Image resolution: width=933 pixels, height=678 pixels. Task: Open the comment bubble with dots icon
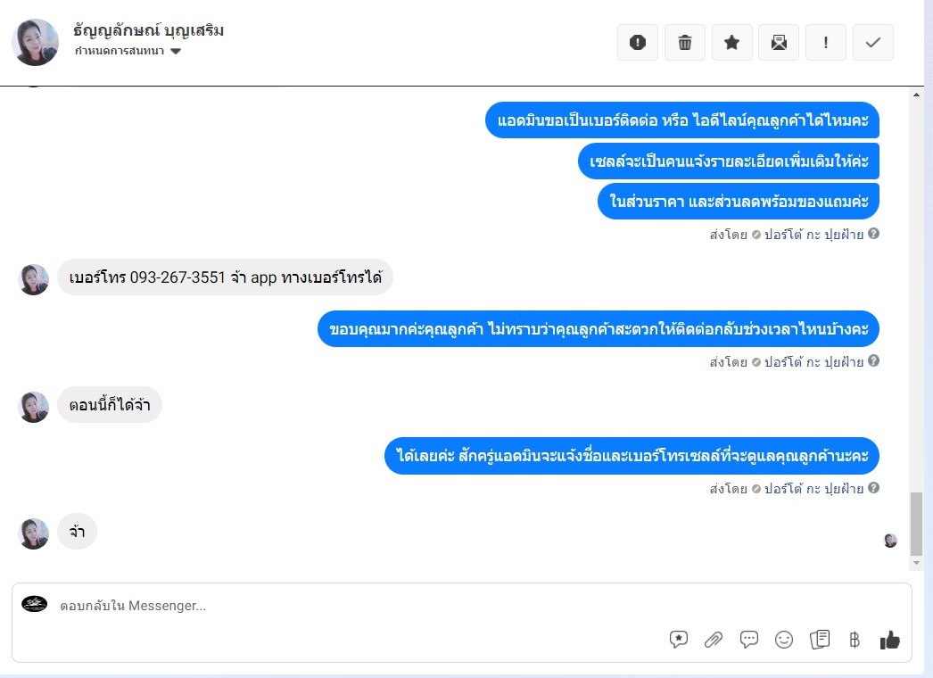(x=748, y=640)
